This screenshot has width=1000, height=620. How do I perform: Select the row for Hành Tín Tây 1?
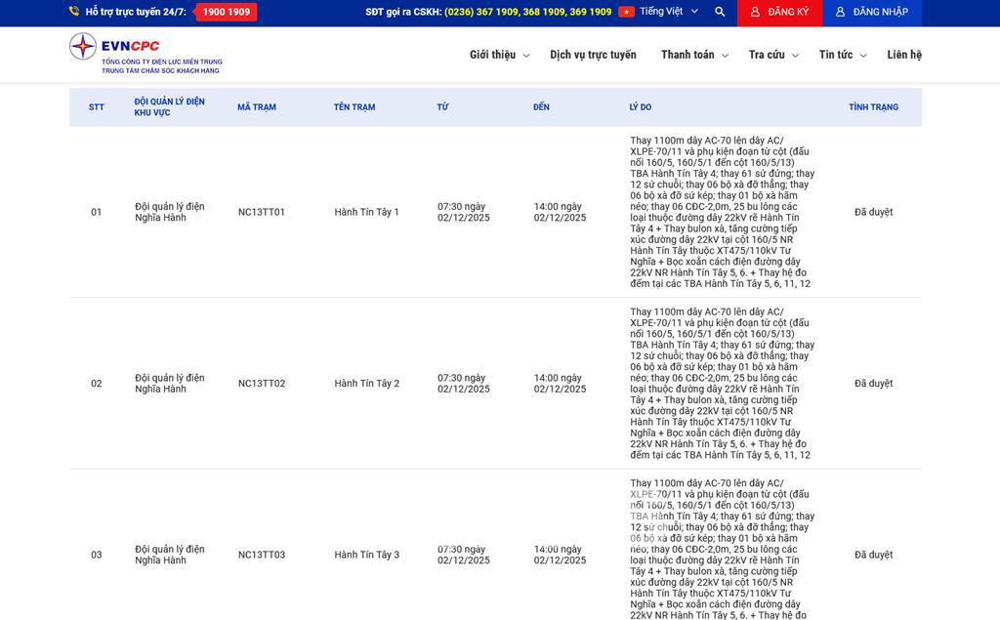(x=366, y=212)
